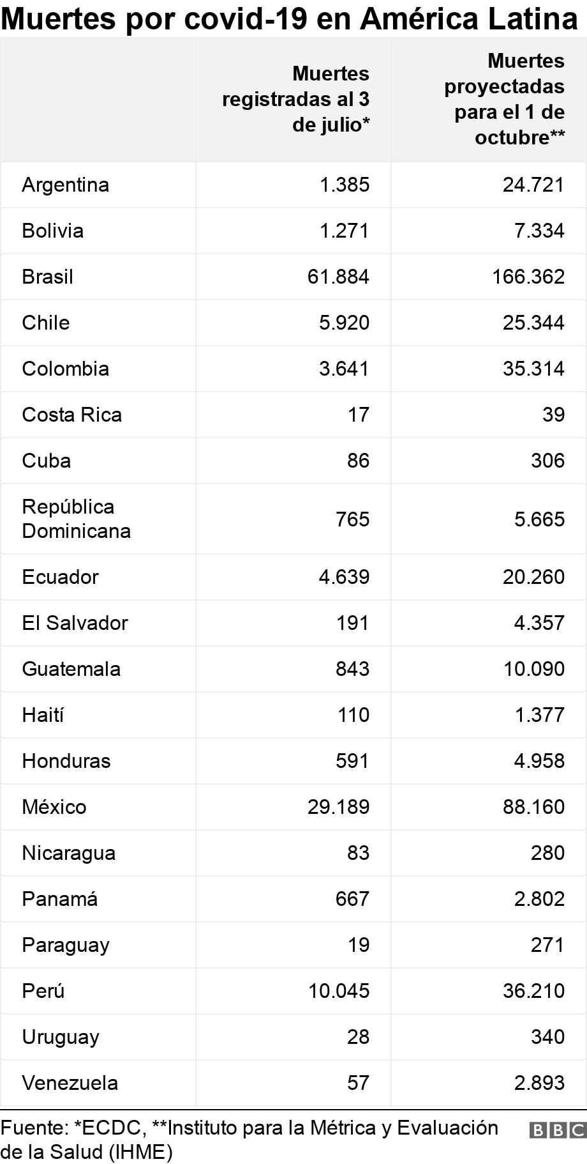Select the Brasil country name
Viewport: 587px width, 1164px height.
click(x=48, y=277)
